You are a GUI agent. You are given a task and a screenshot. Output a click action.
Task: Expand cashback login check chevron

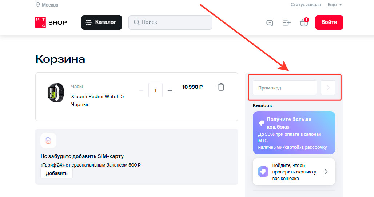click(x=326, y=172)
